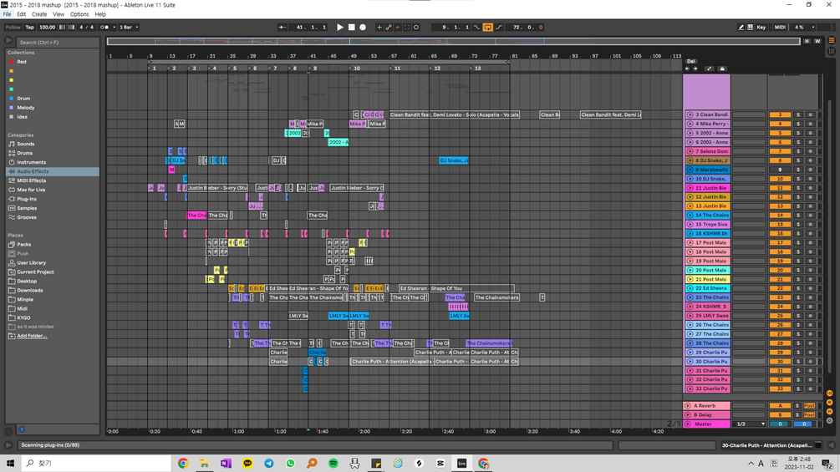Image resolution: width=840 pixels, height=472 pixels.
Task: Toggle MIDI Arrangement Overdub plus icon
Action: tap(379, 27)
